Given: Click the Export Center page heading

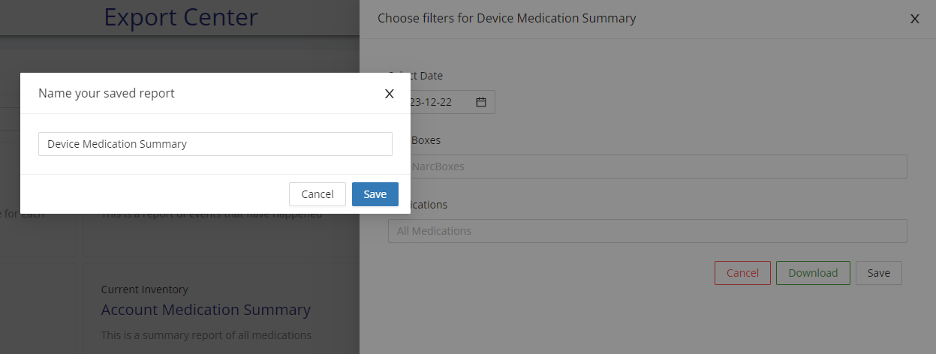Looking at the screenshot, I should pos(181,17).
